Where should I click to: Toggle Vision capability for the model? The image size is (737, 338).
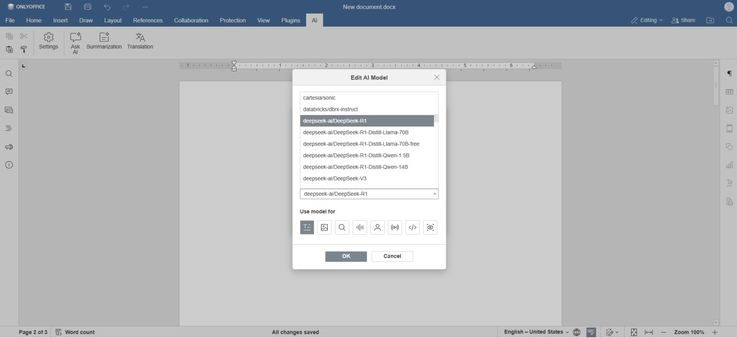pyautogui.click(x=430, y=227)
